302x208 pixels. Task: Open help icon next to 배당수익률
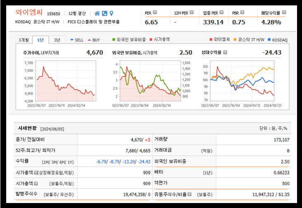[284, 12]
